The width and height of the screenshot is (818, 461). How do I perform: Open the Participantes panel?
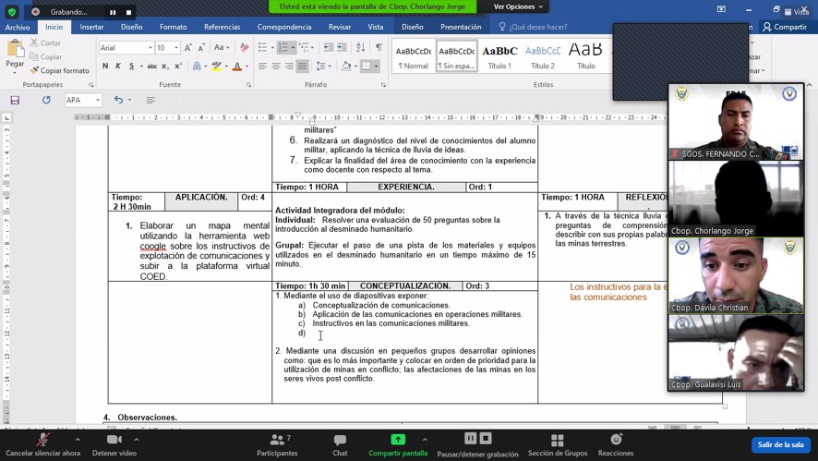(x=277, y=445)
